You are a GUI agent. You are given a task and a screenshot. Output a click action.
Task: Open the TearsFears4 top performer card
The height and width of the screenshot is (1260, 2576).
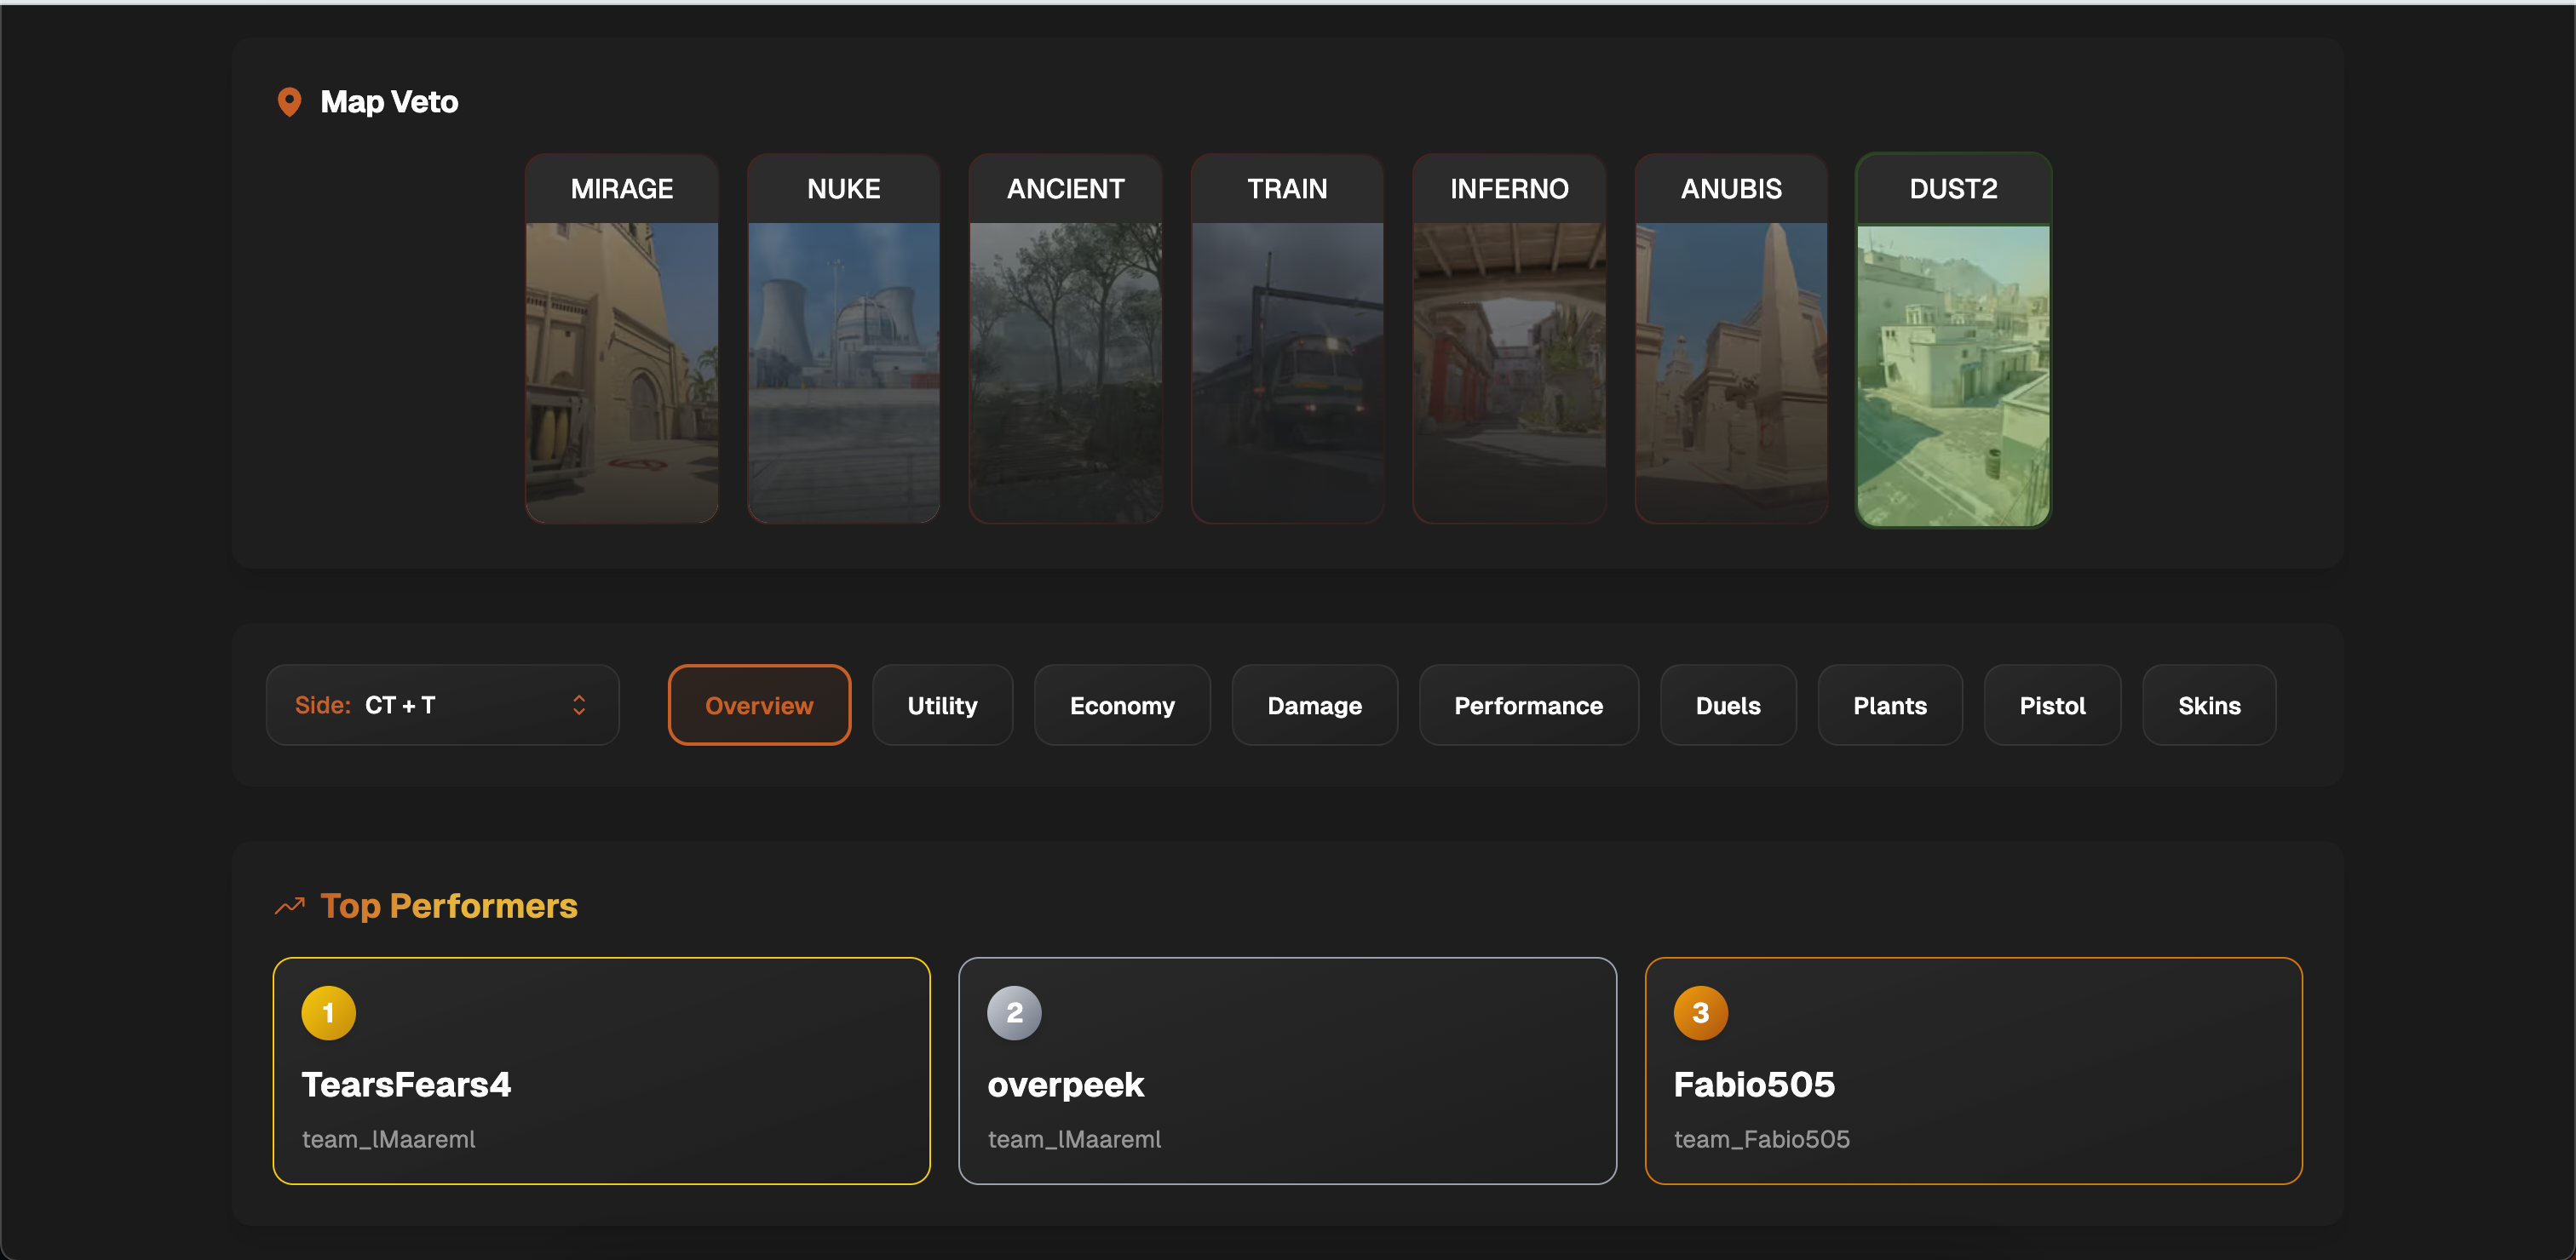point(602,1070)
